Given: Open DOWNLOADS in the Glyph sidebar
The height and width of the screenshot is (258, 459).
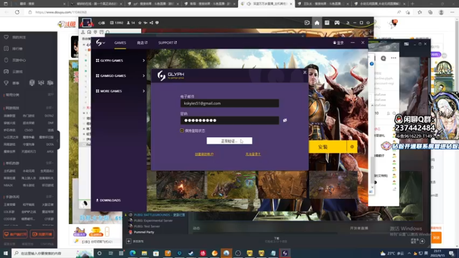Looking at the screenshot, I should 108,200.
